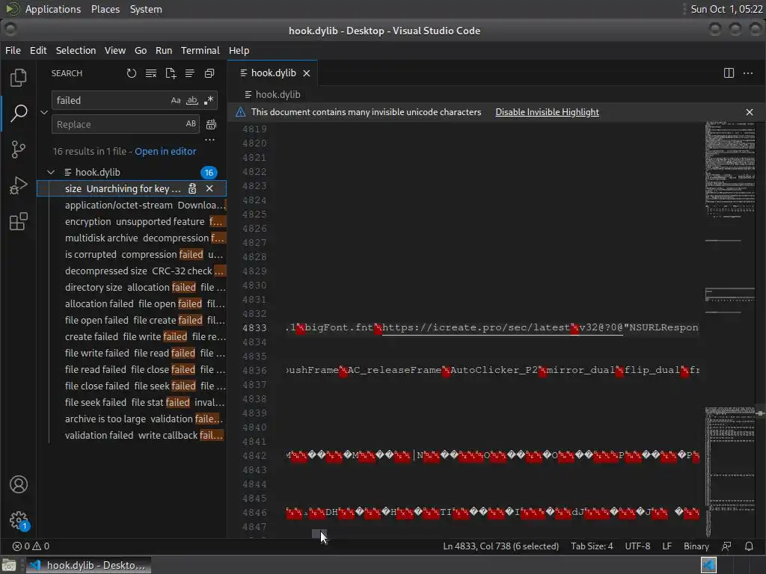The height and width of the screenshot is (574, 766).
Task: Open the Search view in the activity bar
Action: [x=19, y=114]
